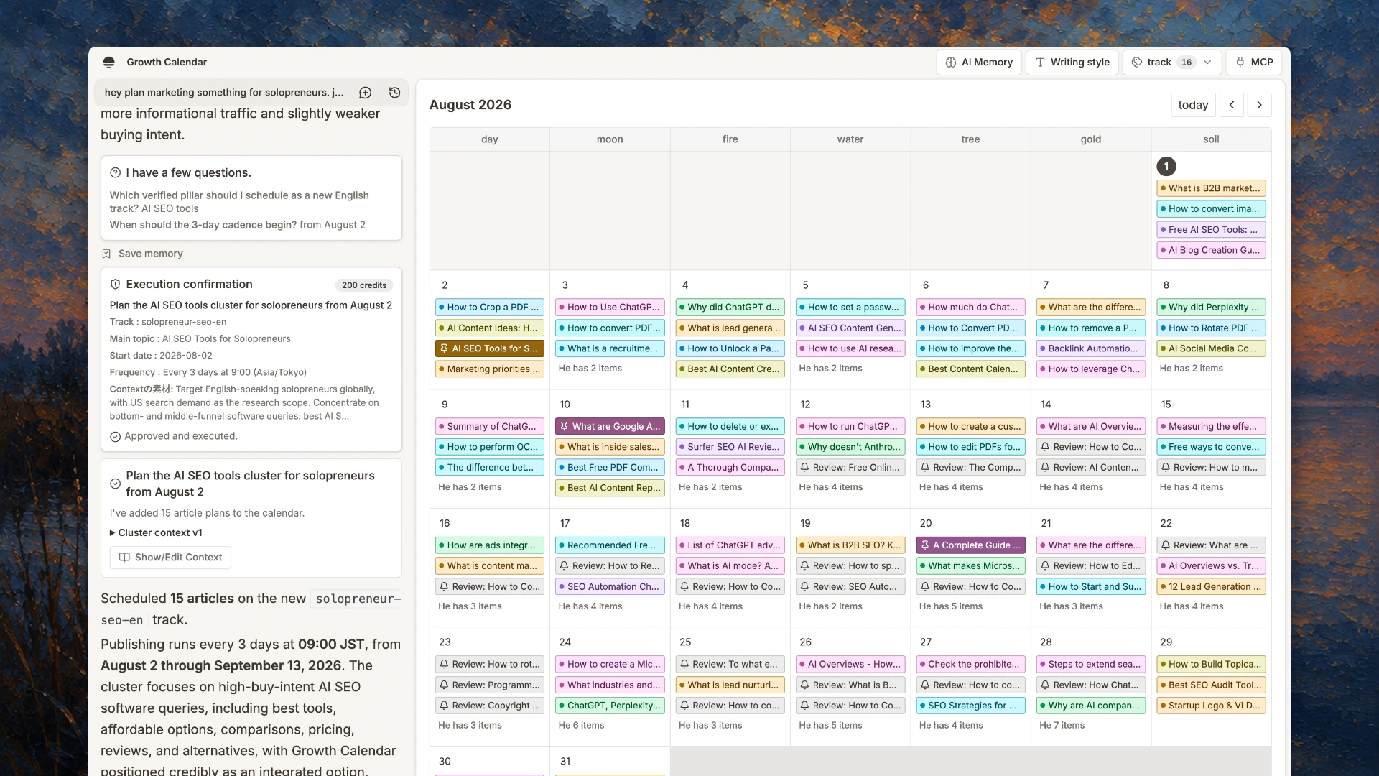Open review event 'Review: To what e...' on day 25
Screen dimensions: 1379x776
coord(730,665)
